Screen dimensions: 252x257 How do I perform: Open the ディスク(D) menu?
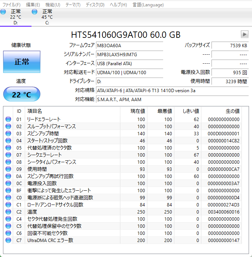(95, 5)
